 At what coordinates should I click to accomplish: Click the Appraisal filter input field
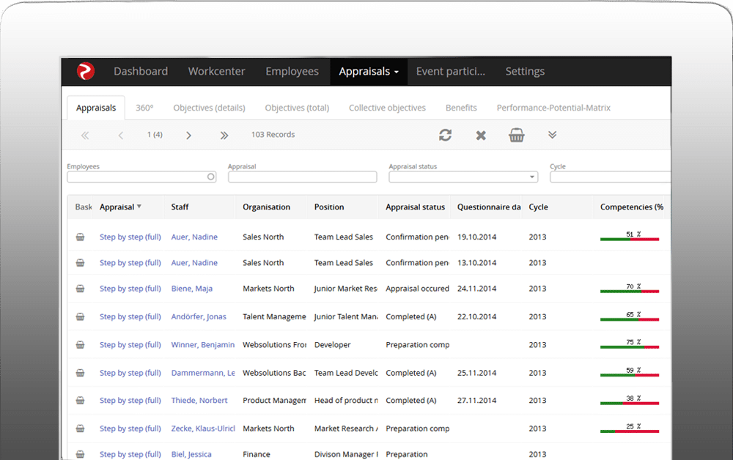[x=303, y=177]
